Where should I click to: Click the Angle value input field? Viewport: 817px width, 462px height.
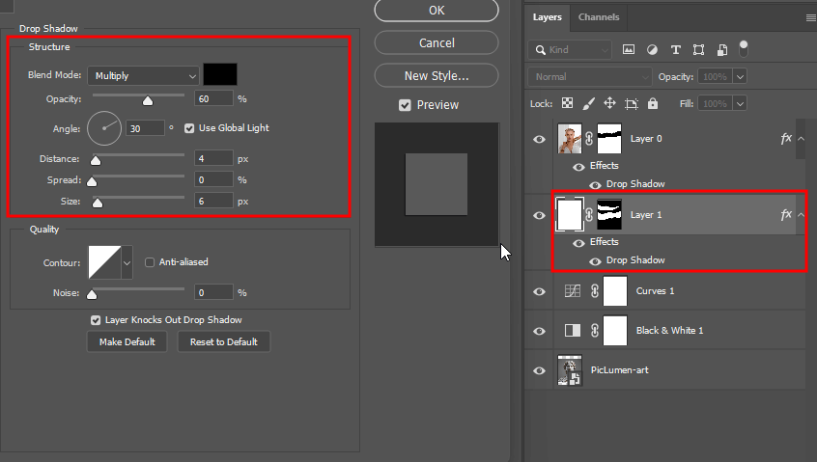tap(145, 128)
